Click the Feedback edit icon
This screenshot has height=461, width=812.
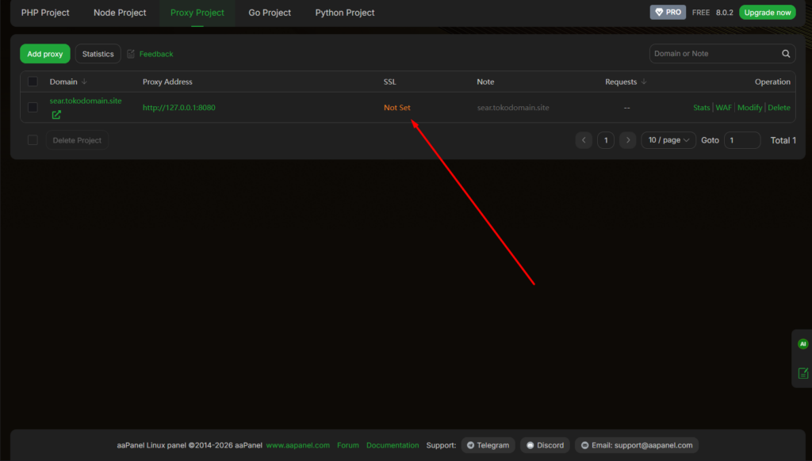click(x=131, y=54)
